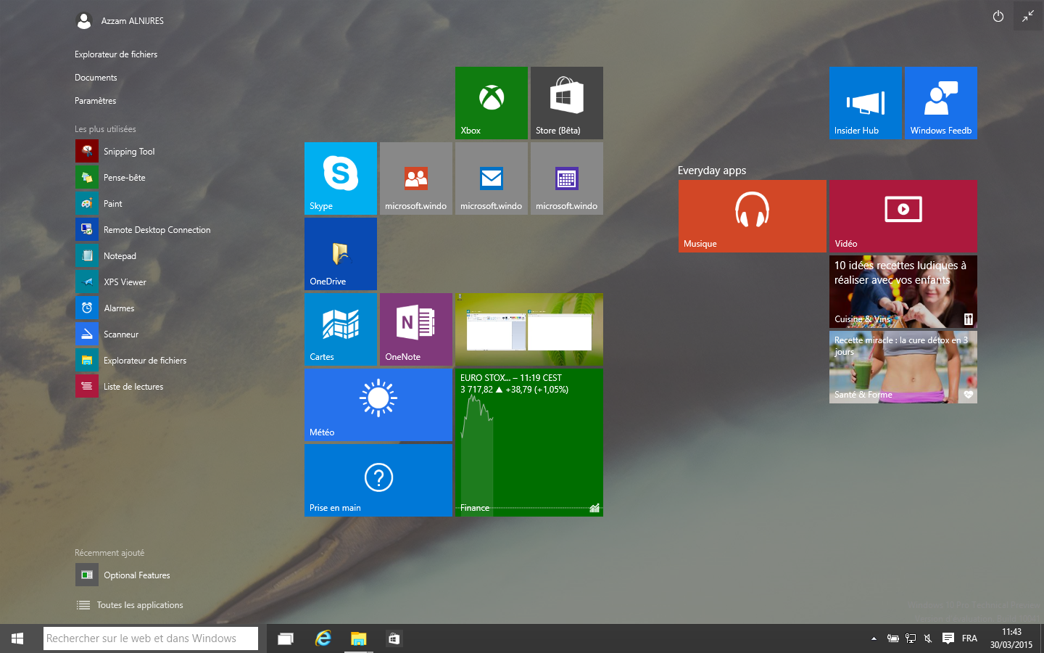Launch the OneNote tile

[416, 329]
